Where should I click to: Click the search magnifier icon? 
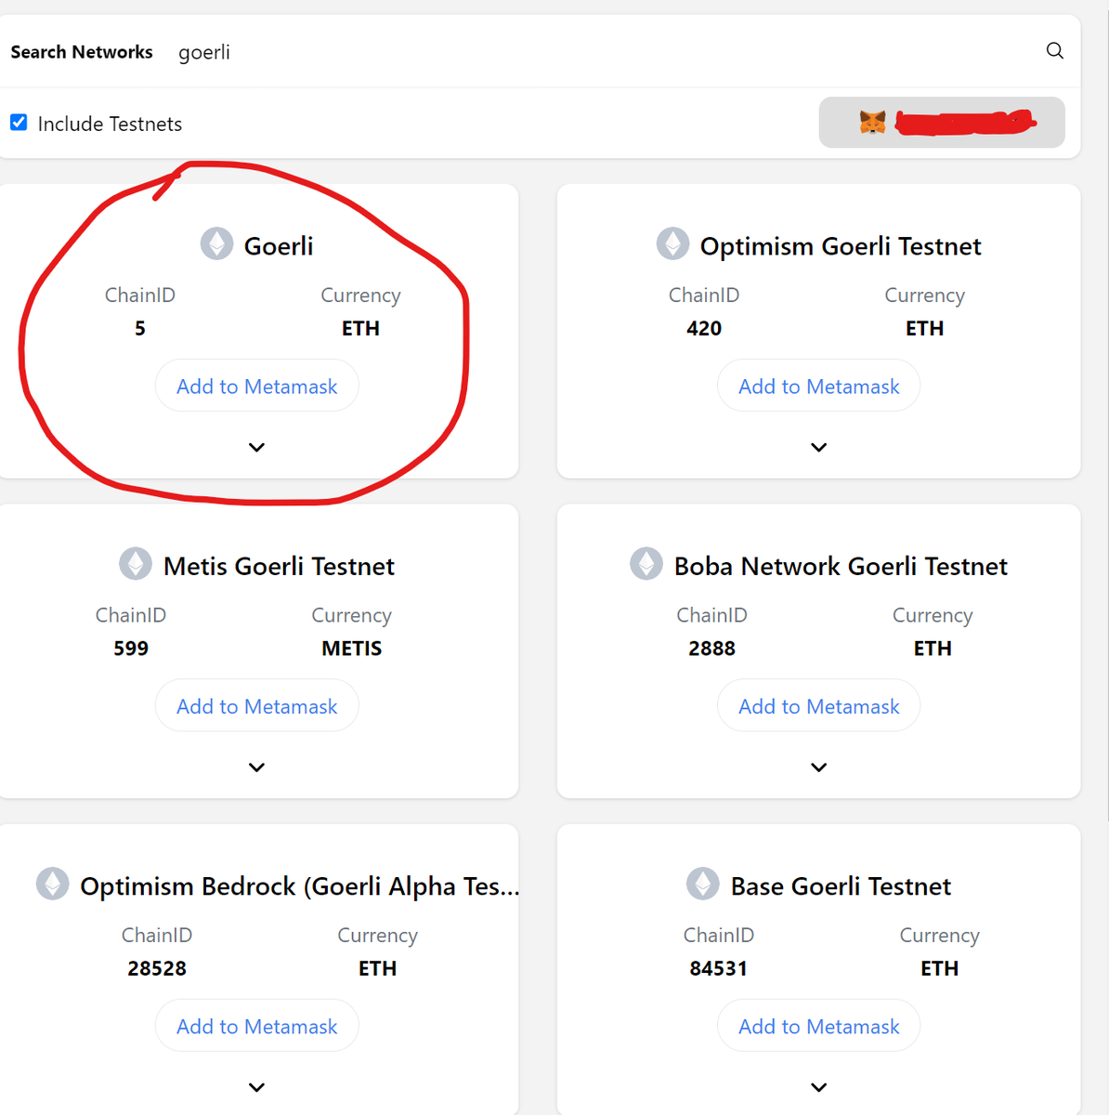pos(1054,51)
